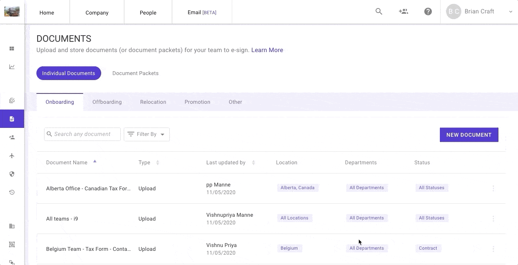Click All Departments tag in Alberta row
Viewport: 518px width, 265px height.
click(x=367, y=188)
